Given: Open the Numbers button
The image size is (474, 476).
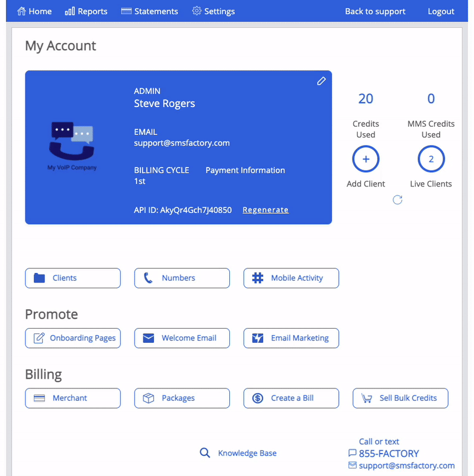Looking at the screenshot, I should tap(182, 278).
